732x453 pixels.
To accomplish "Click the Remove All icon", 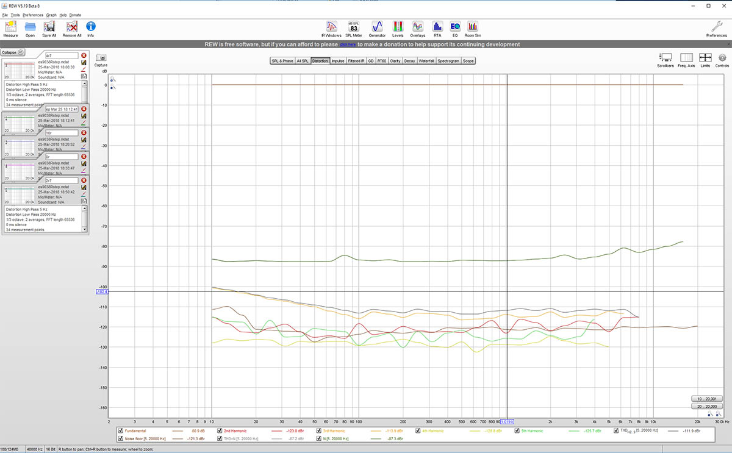I will 71,26.
